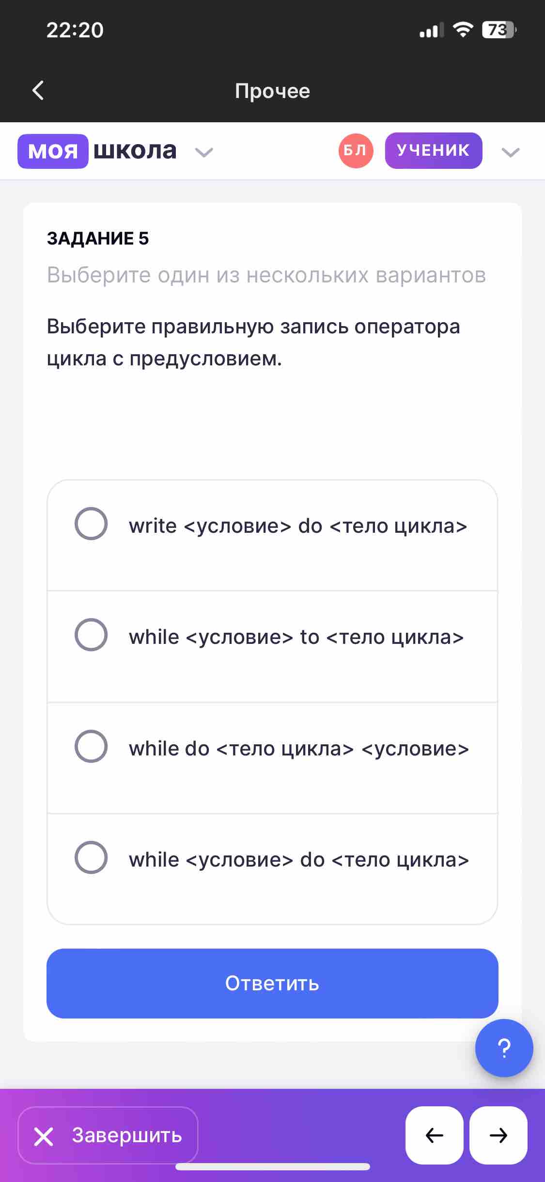Tap the battery indicator showing 73
Image resolution: width=545 pixels, height=1182 pixels.
(x=499, y=30)
